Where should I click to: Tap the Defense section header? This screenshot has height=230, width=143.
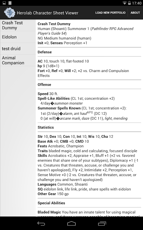tap(45, 52)
